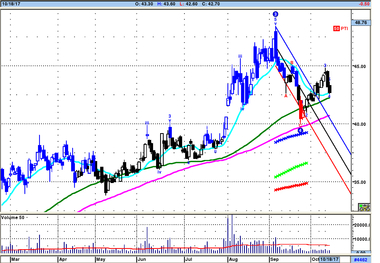This screenshot has width=380, height=263.
Task: Select the green crossed projection line
Action: click(x=291, y=170)
